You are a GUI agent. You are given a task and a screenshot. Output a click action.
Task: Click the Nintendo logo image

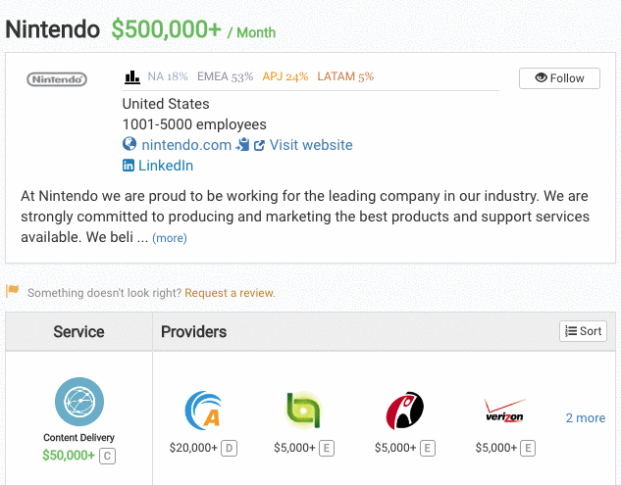pos(57,79)
